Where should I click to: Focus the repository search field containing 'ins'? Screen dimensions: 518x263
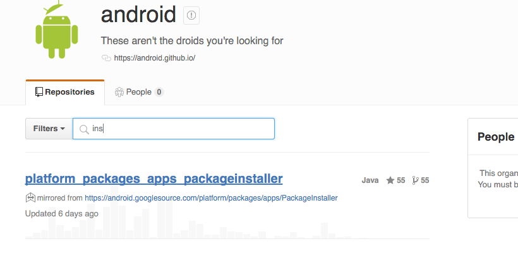(183, 129)
